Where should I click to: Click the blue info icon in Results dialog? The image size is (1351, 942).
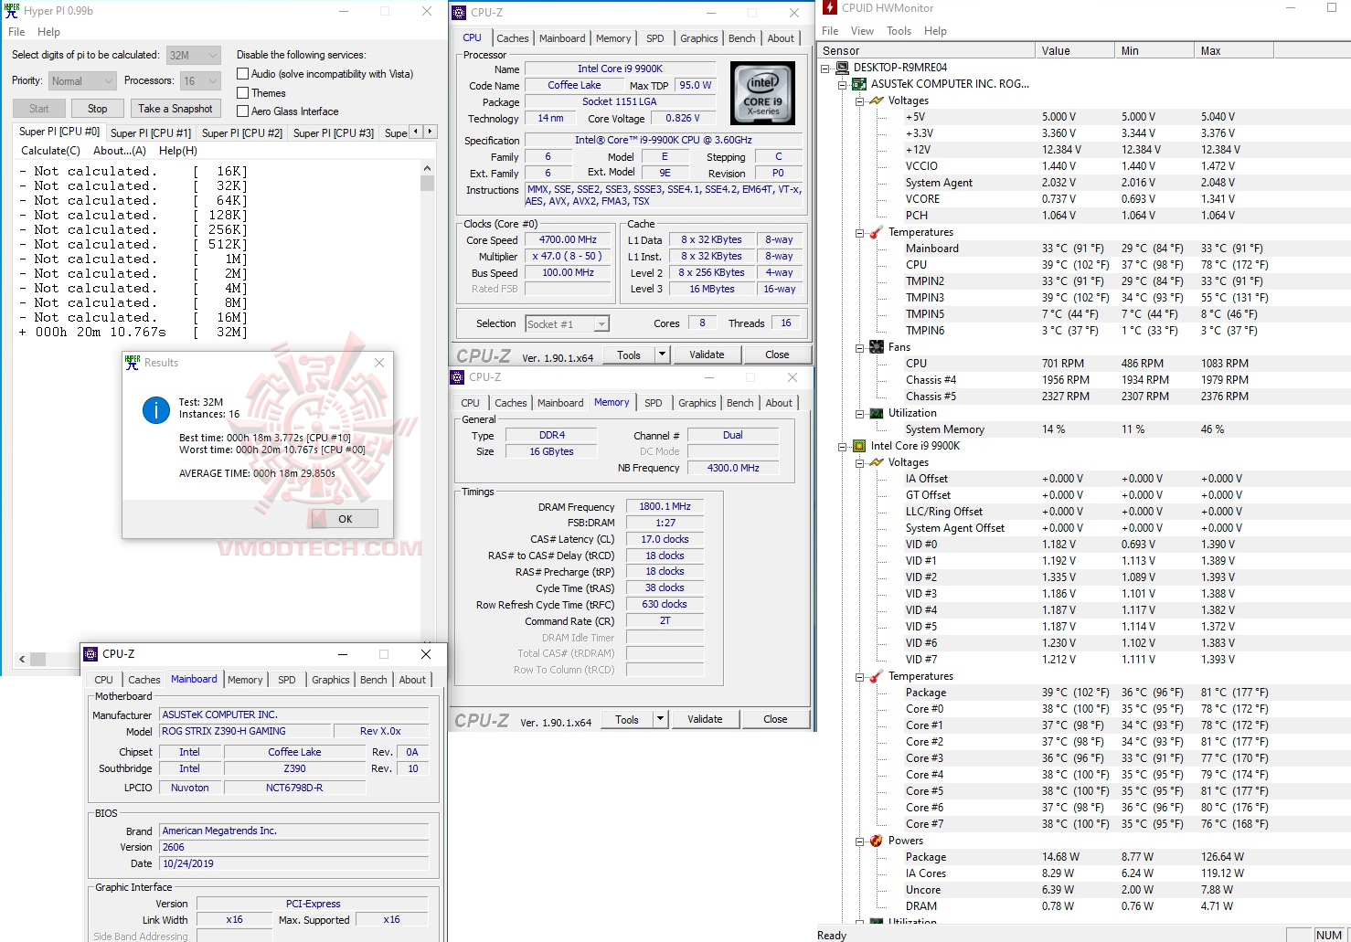156,410
